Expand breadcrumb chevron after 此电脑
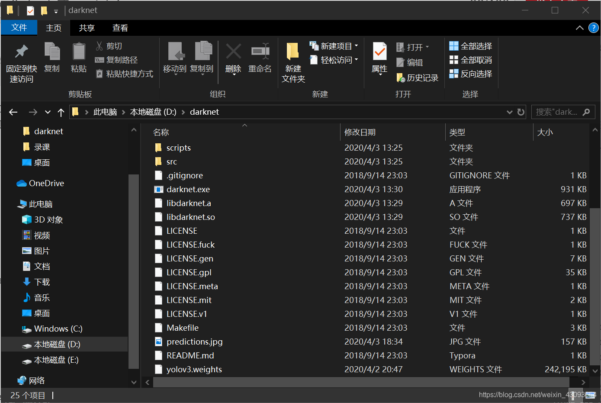The image size is (601, 403). [124, 112]
